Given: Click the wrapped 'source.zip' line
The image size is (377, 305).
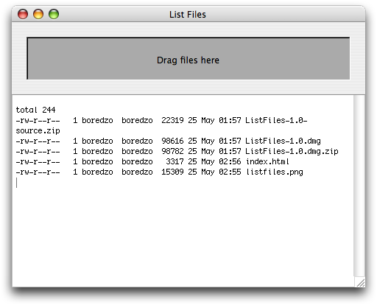Looking at the screenshot, I should (38, 131).
